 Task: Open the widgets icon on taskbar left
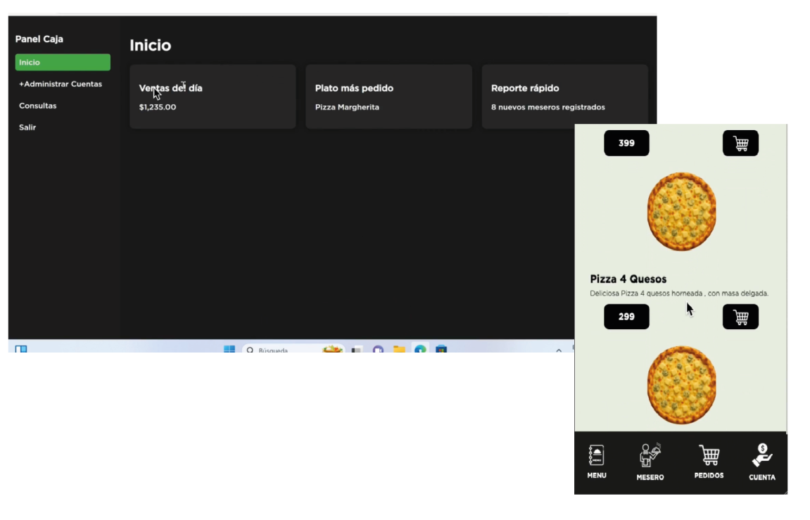click(x=21, y=349)
